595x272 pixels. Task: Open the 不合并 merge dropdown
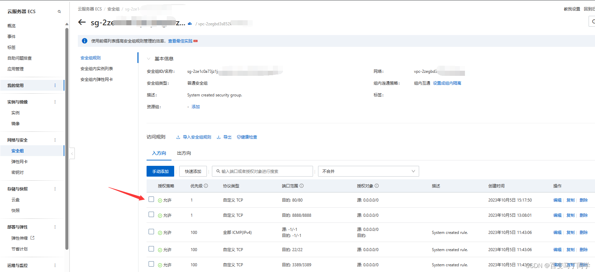click(369, 171)
